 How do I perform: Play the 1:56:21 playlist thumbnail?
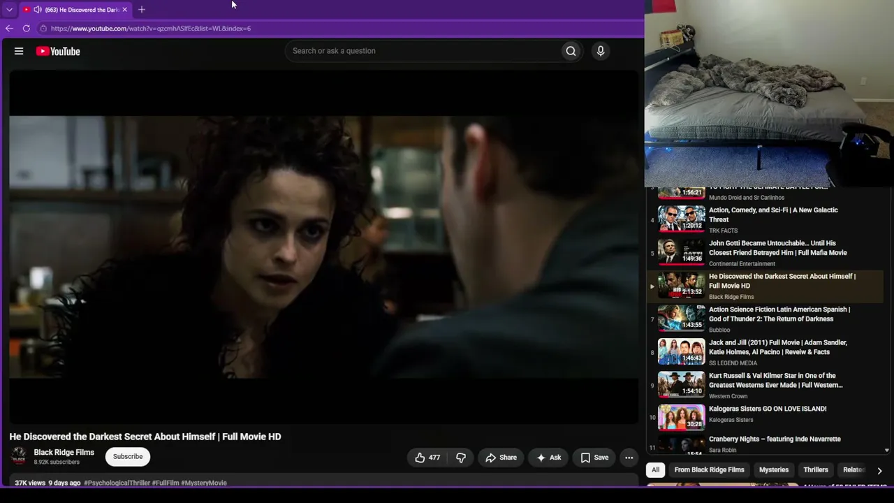point(682,194)
